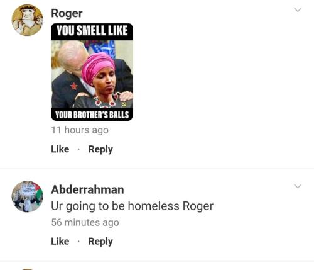Expand options chevron on Roger's comment
The height and width of the screenshot is (270, 314).
298,9
